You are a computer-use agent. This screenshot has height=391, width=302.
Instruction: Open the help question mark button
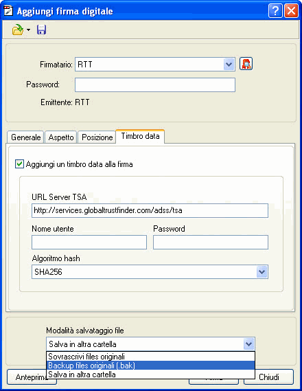(x=275, y=11)
